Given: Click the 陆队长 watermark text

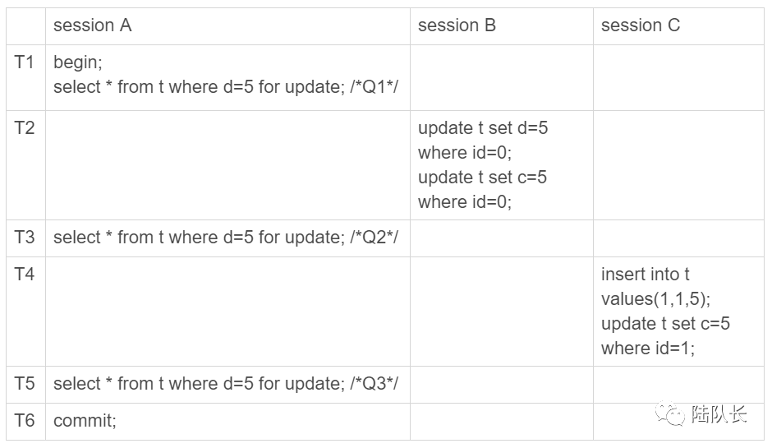Looking at the screenshot, I should point(719,414).
